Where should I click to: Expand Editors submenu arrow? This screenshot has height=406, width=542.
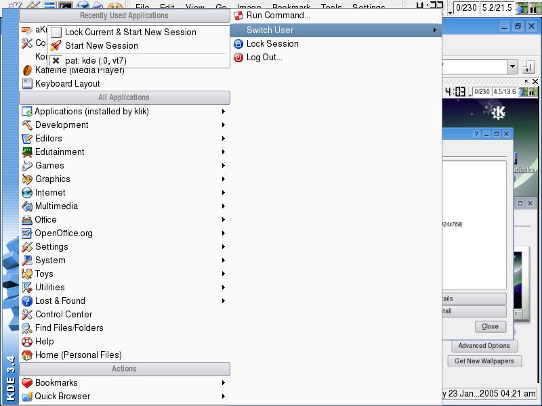(224, 139)
